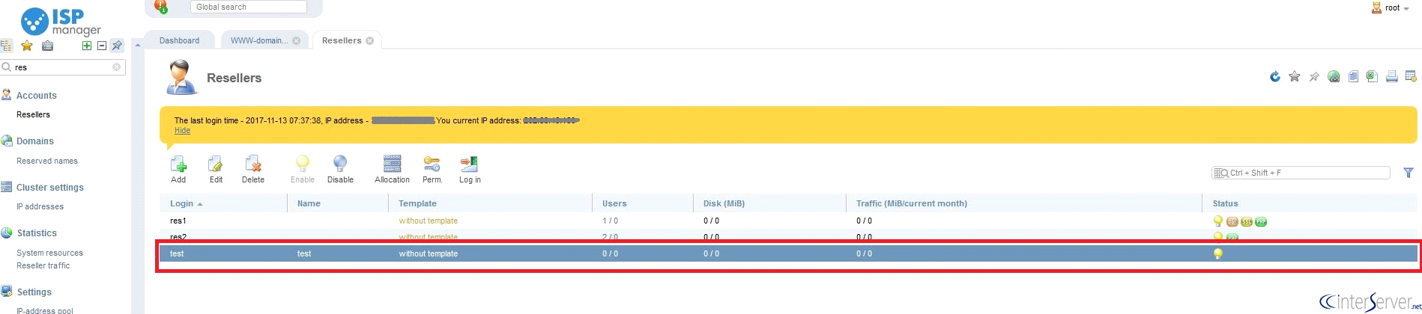
Task: Add Resellers page to favorites star
Action: pos(1295,76)
